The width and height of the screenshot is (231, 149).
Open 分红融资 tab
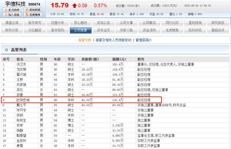(x=35, y=30)
